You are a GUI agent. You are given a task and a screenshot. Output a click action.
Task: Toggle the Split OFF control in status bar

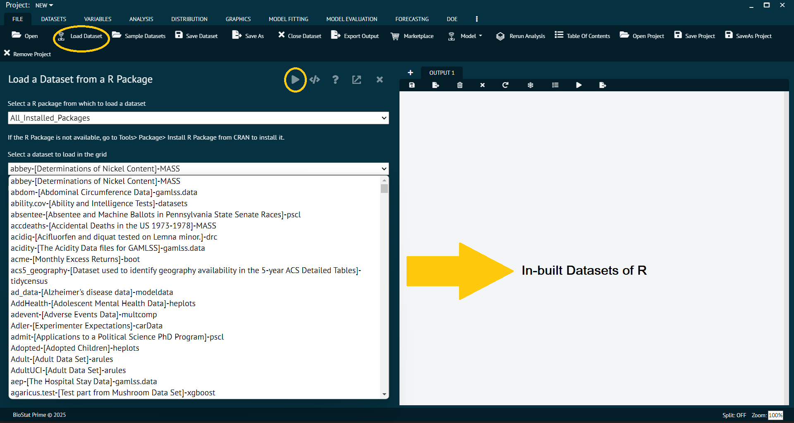tap(734, 415)
